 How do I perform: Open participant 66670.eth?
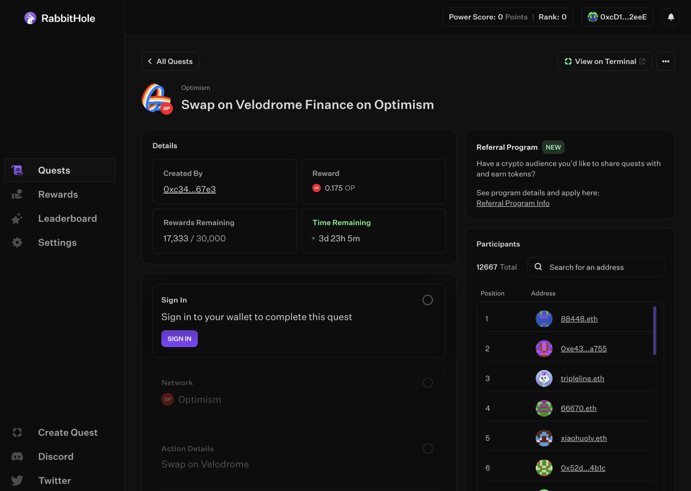point(579,408)
